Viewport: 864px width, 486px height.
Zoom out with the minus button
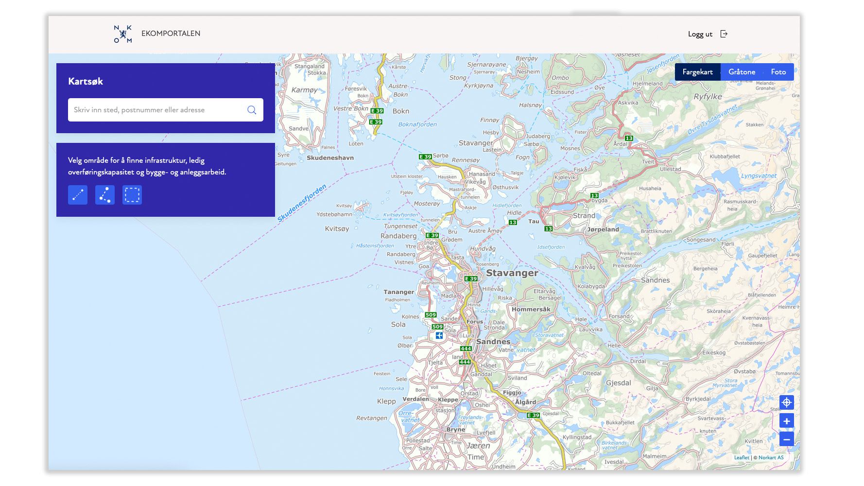[787, 439]
